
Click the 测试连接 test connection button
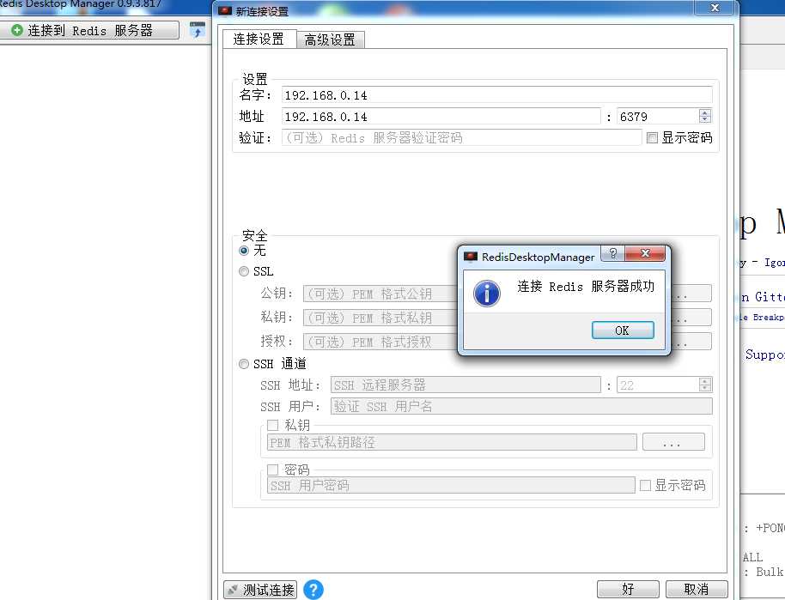(x=260, y=590)
